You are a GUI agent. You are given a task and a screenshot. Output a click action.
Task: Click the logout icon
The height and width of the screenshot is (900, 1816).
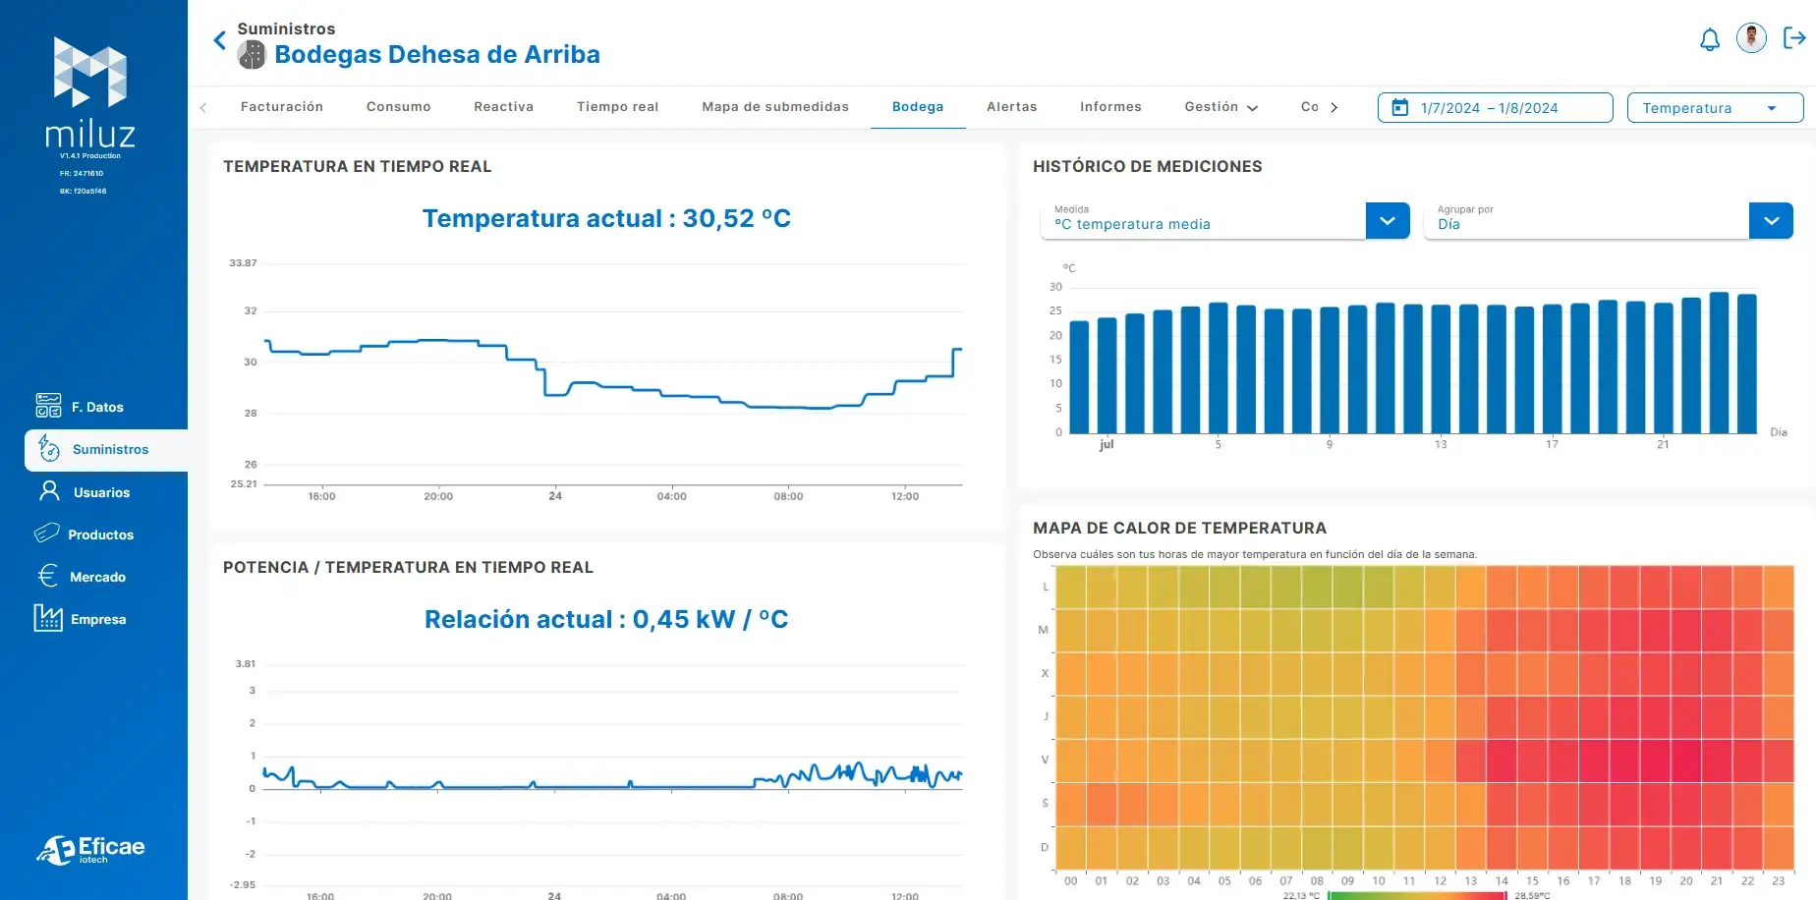(1794, 38)
